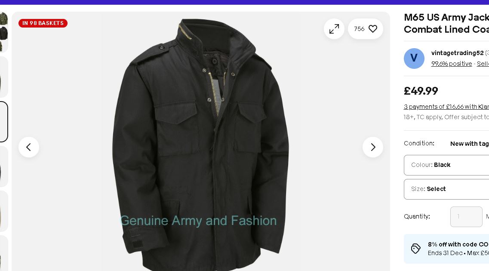This screenshot has height=271, width=489.
Task: Click the 8% off with code banner
Action: coord(446,249)
